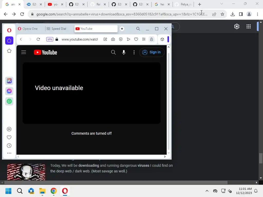The height and width of the screenshot is (197, 263).
Task: Open File Explorer from taskbar
Action: coord(42,191)
